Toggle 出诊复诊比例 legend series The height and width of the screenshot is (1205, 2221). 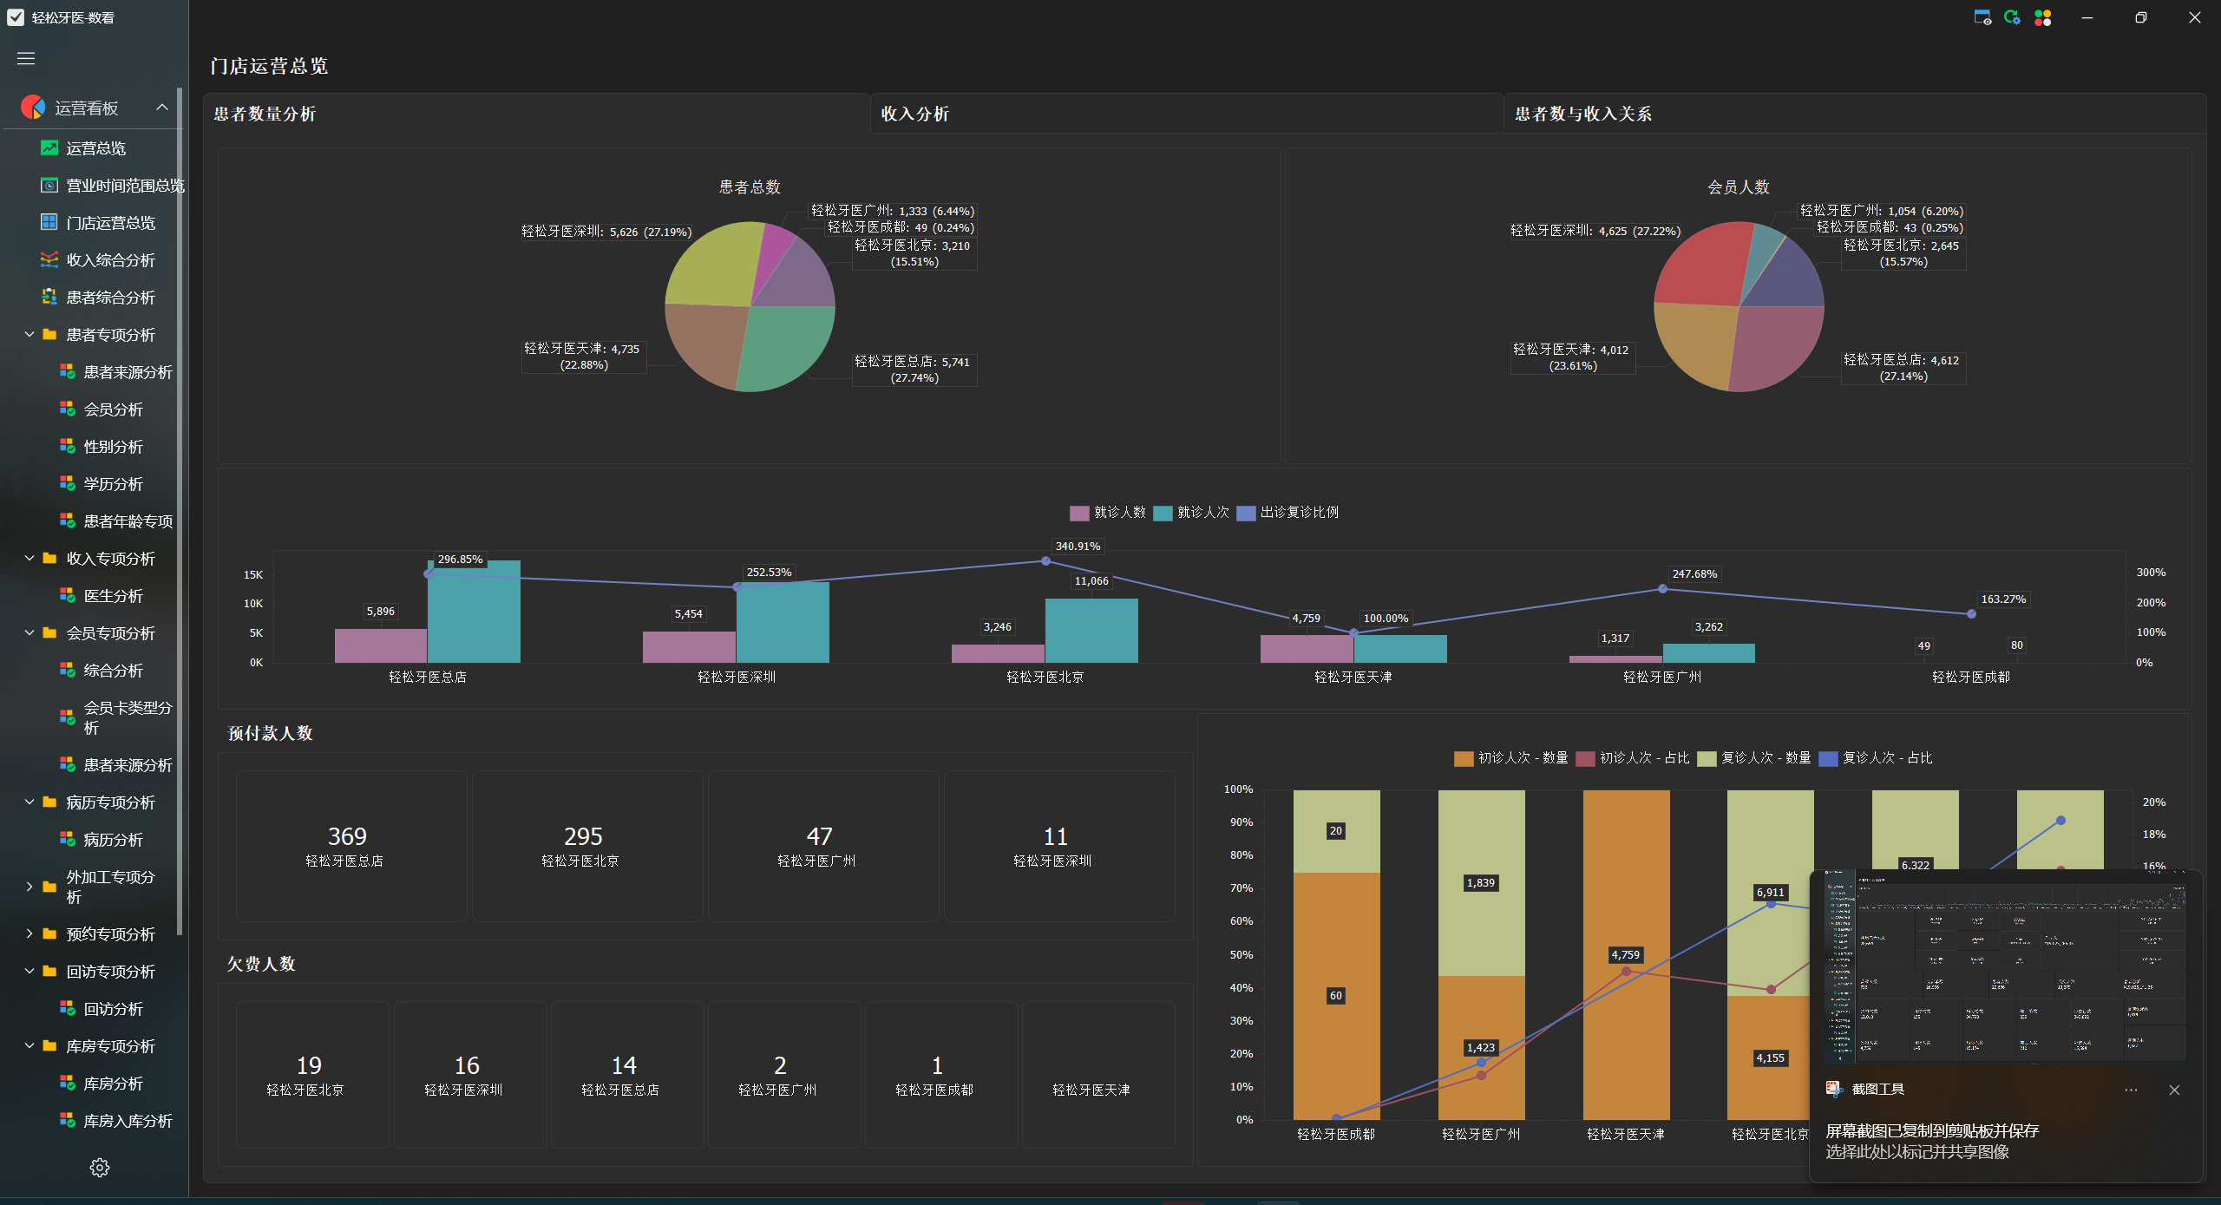1287,513
